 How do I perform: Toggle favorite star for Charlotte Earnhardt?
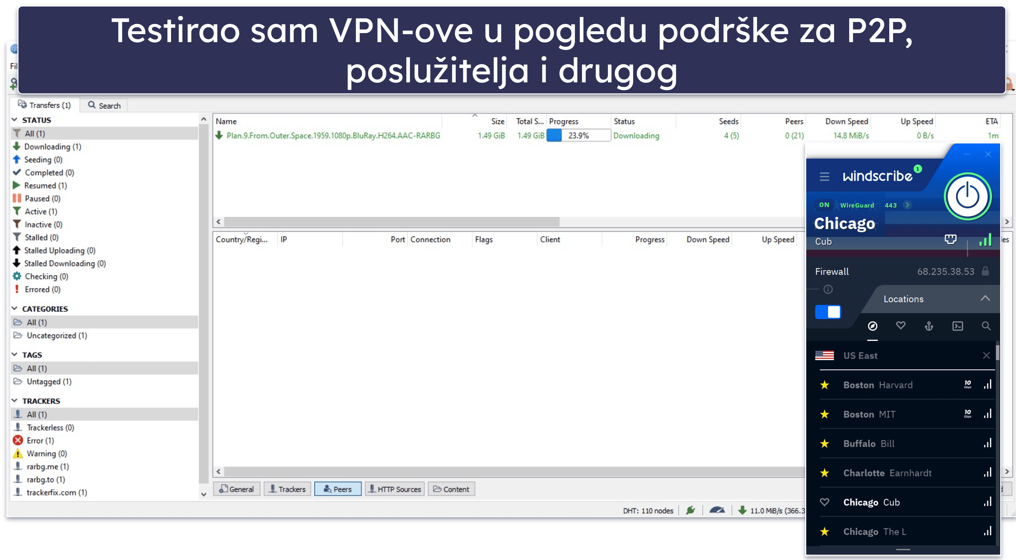click(824, 473)
